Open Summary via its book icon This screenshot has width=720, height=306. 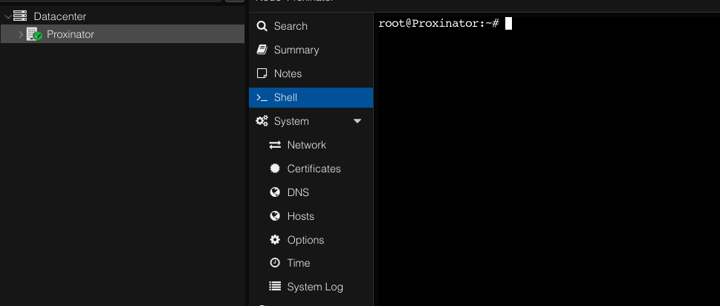[x=262, y=50]
